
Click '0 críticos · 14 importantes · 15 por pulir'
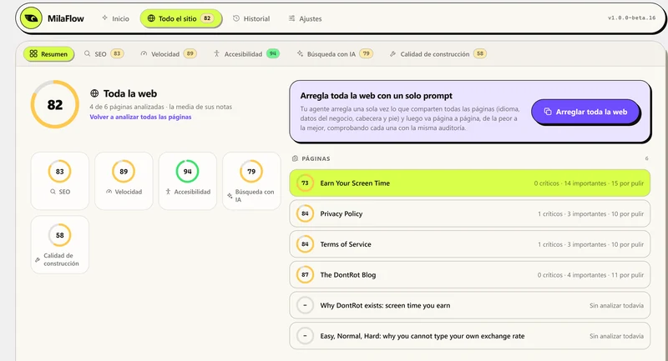coord(589,183)
